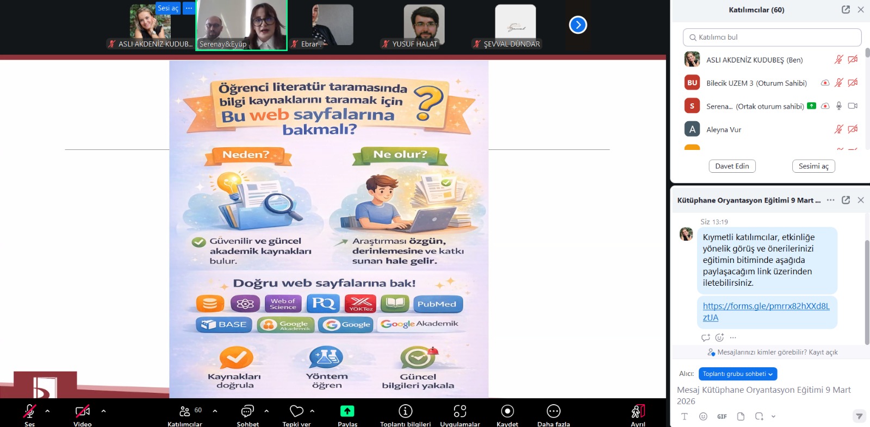The image size is (870, 427).
Task: Unmute microphone with Ses button
Action: click(x=29, y=411)
